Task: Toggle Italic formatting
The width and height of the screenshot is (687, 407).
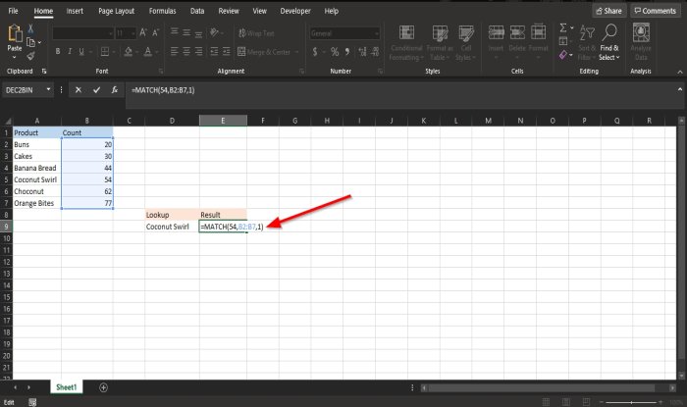Action: (70, 52)
